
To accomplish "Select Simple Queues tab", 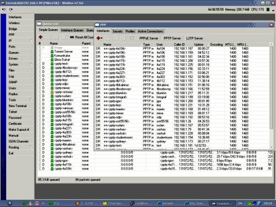I will coord(49,30).
